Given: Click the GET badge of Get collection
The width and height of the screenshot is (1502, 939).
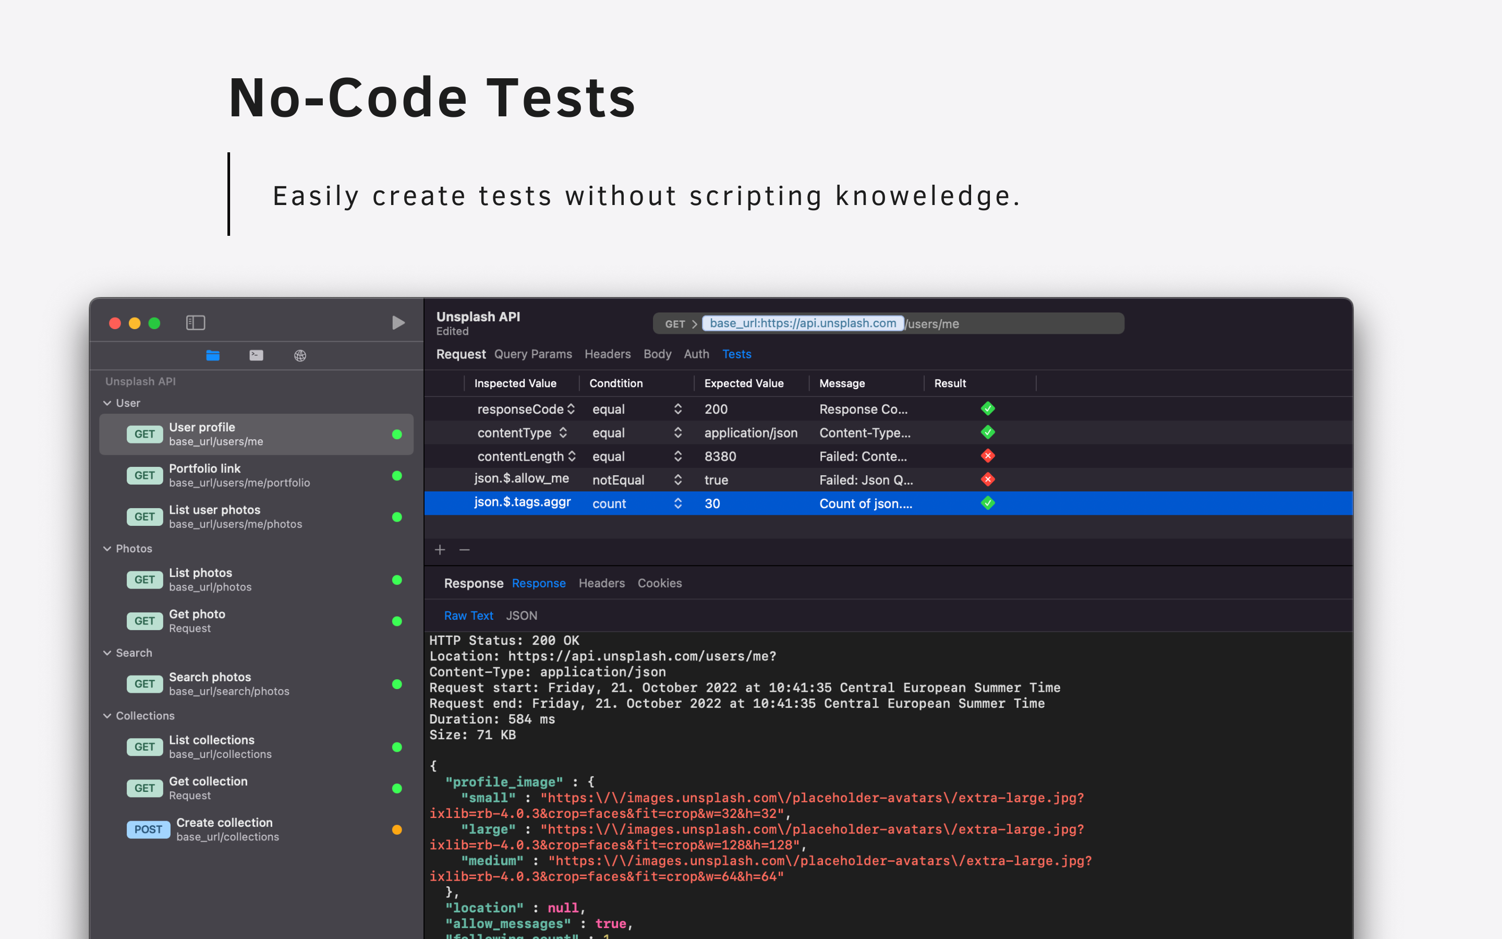Looking at the screenshot, I should coord(144,788).
